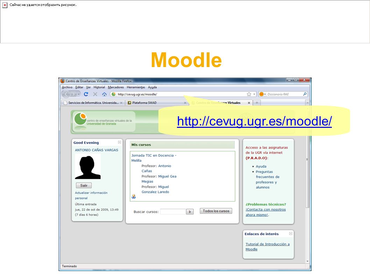Viewport: 370px width, 277px height.
Task: Reload the page with the refresh icon
Action: click(x=86, y=94)
